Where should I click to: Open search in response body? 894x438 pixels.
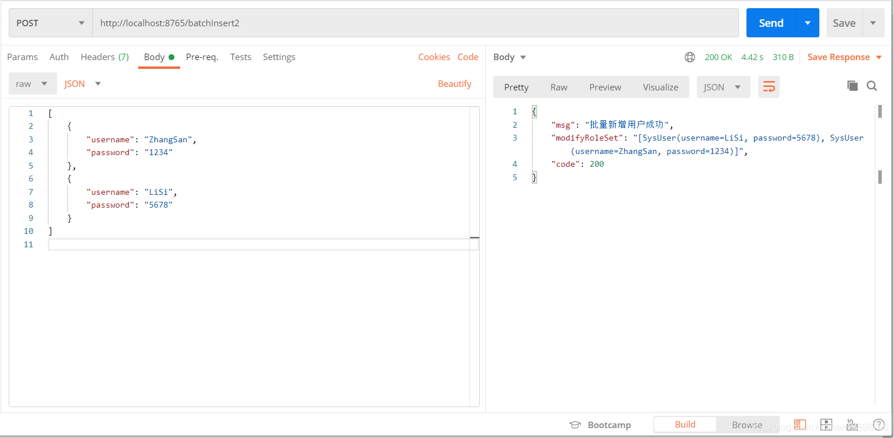click(872, 86)
